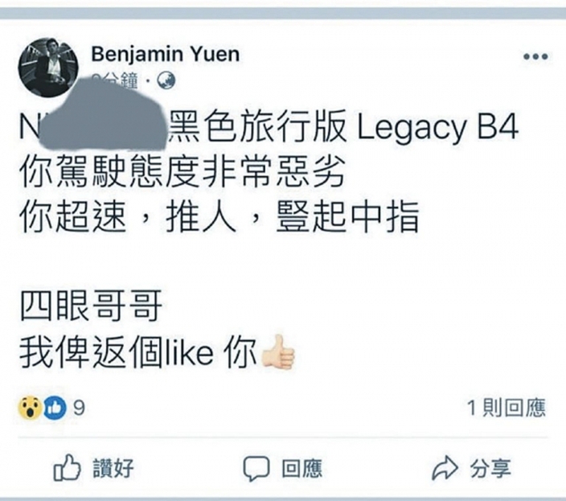The height and width of the screenshot is (501, 566).
Task: Click the speech bubble comment icon
Action: click(x=256, y=469)
